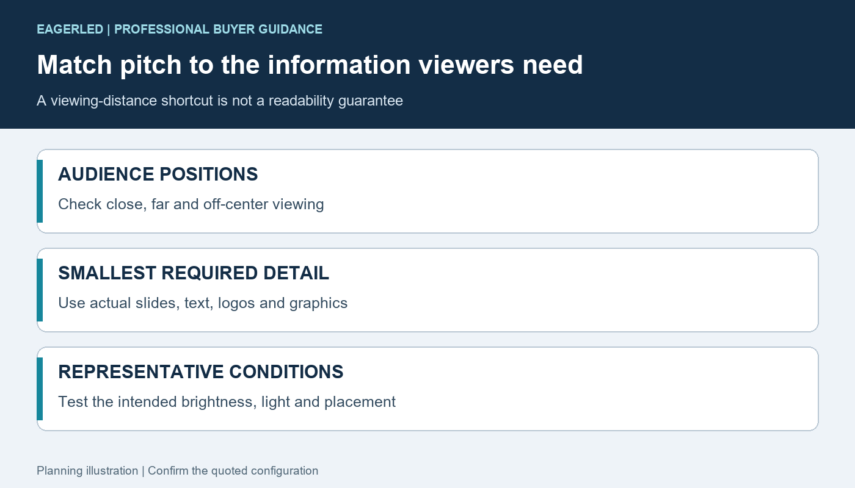855x488 pixels.
Task: Click text Test the intended brightness, light and placement
Action: [227, 402]
